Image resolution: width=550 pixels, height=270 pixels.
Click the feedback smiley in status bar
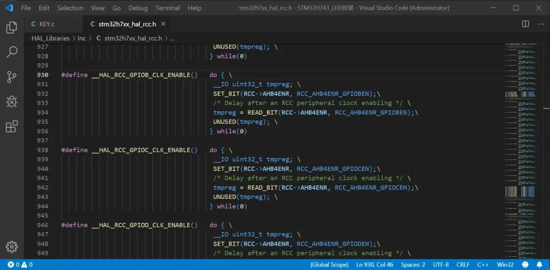(x=526, y=265)
